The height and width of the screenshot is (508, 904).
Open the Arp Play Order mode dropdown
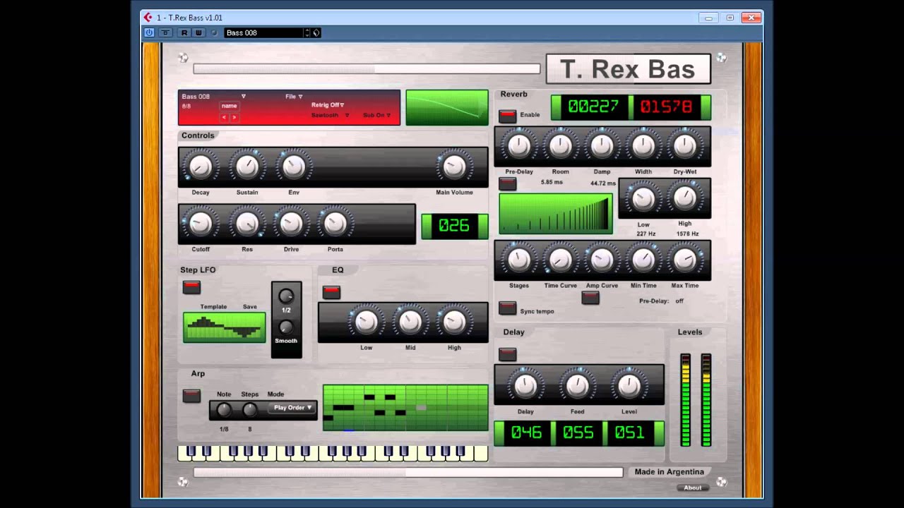(292, 408)
